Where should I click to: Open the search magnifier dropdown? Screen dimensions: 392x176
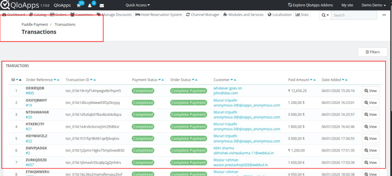325,15
